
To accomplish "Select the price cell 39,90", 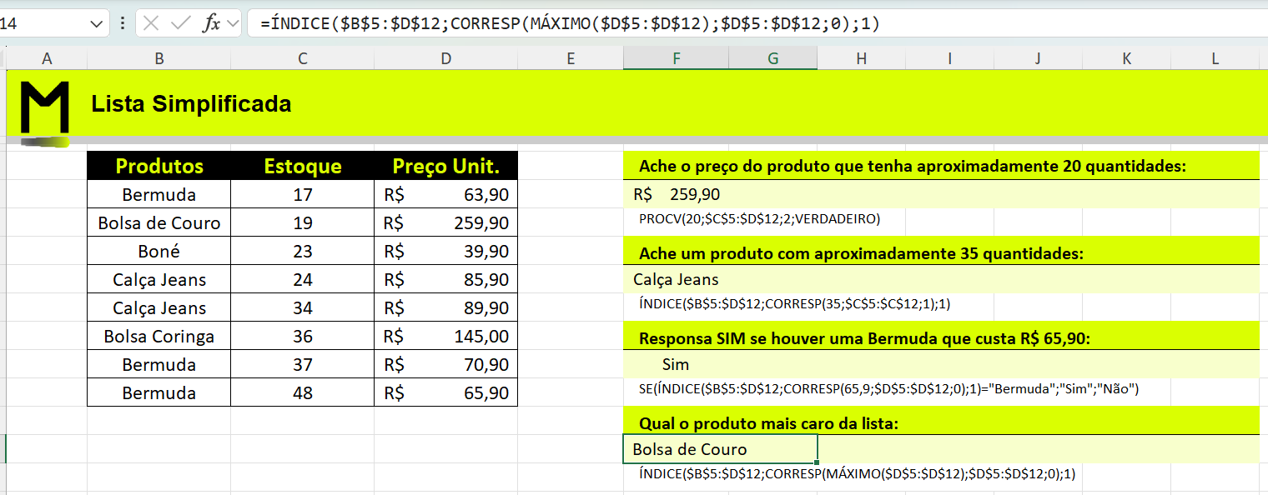I will 446,252.
